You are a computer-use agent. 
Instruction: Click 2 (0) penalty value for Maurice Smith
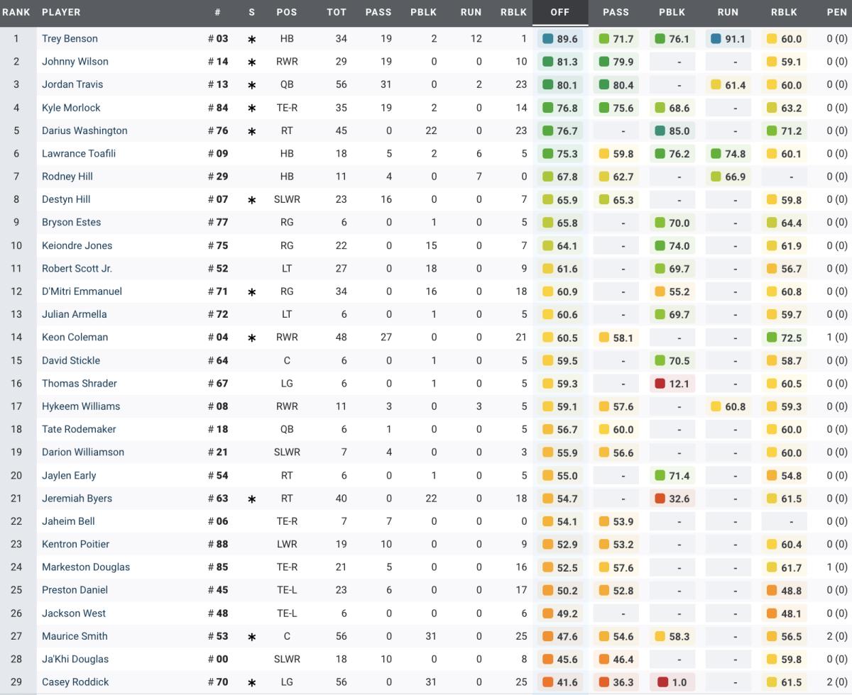coord(837,636)
